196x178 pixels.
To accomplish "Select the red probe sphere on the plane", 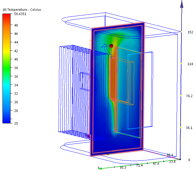I will (x=111, y=46).
